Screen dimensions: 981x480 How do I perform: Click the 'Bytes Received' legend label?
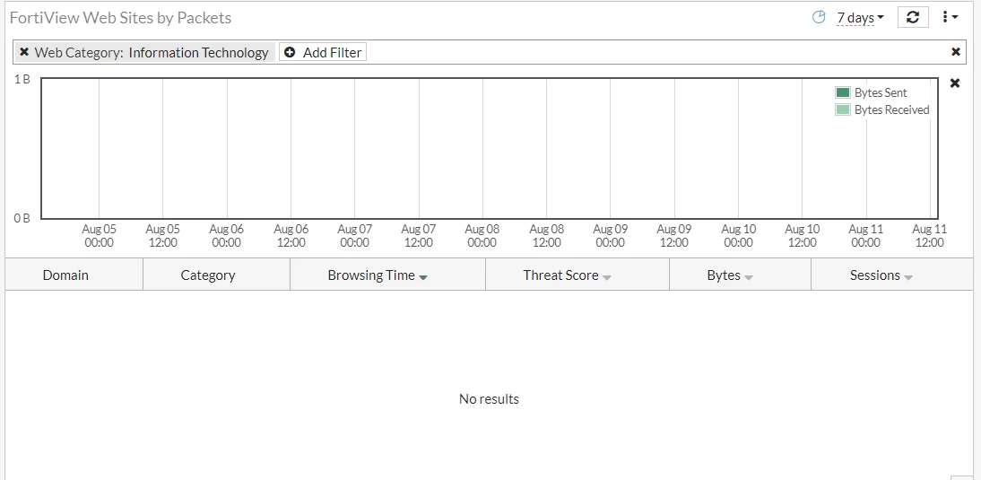coord(891,110)
